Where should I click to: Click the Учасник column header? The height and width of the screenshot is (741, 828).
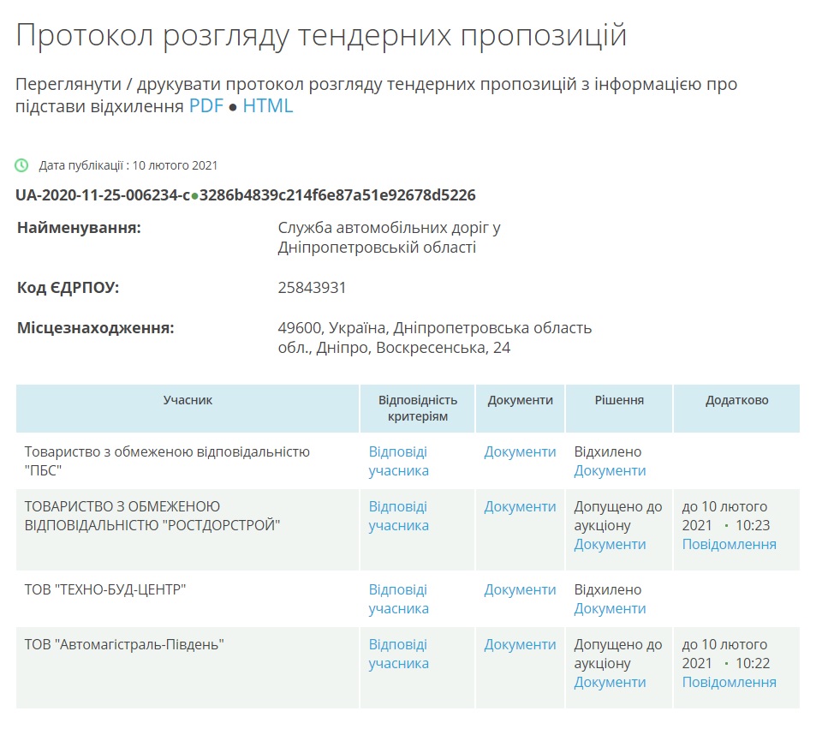click(x=188, y=400)
